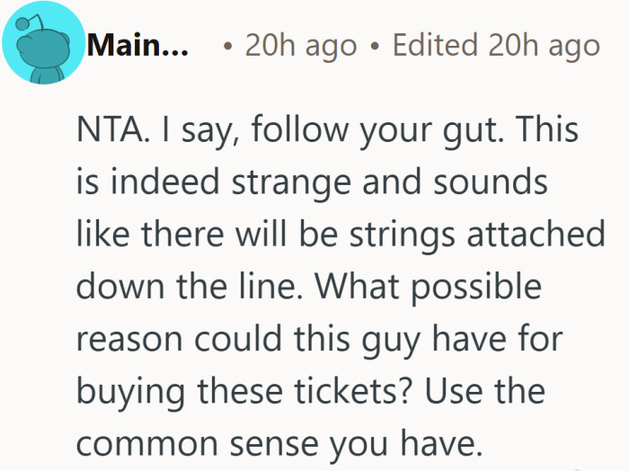Click the dot separator before "20h ago"
629x471 pixels.
pyautogui.click(x=231, y=47)
